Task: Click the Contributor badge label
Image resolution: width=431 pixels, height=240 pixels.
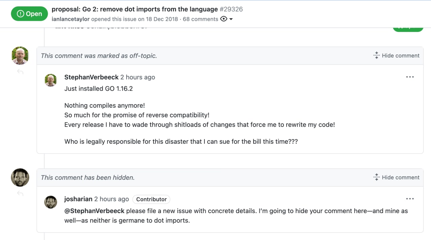Action: point(151,199)
